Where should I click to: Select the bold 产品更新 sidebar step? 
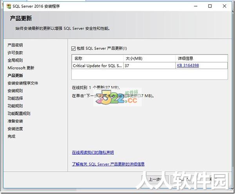(x=15, y=75)
